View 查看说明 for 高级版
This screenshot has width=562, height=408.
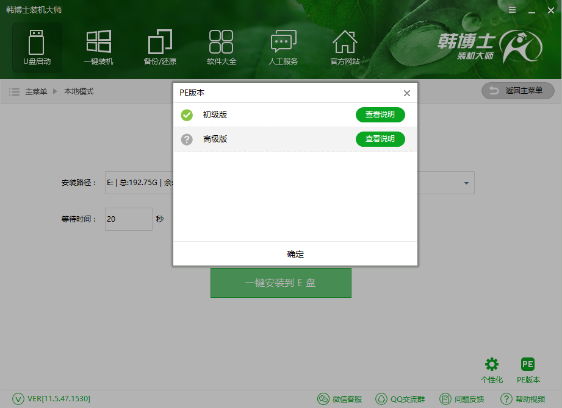380,139
